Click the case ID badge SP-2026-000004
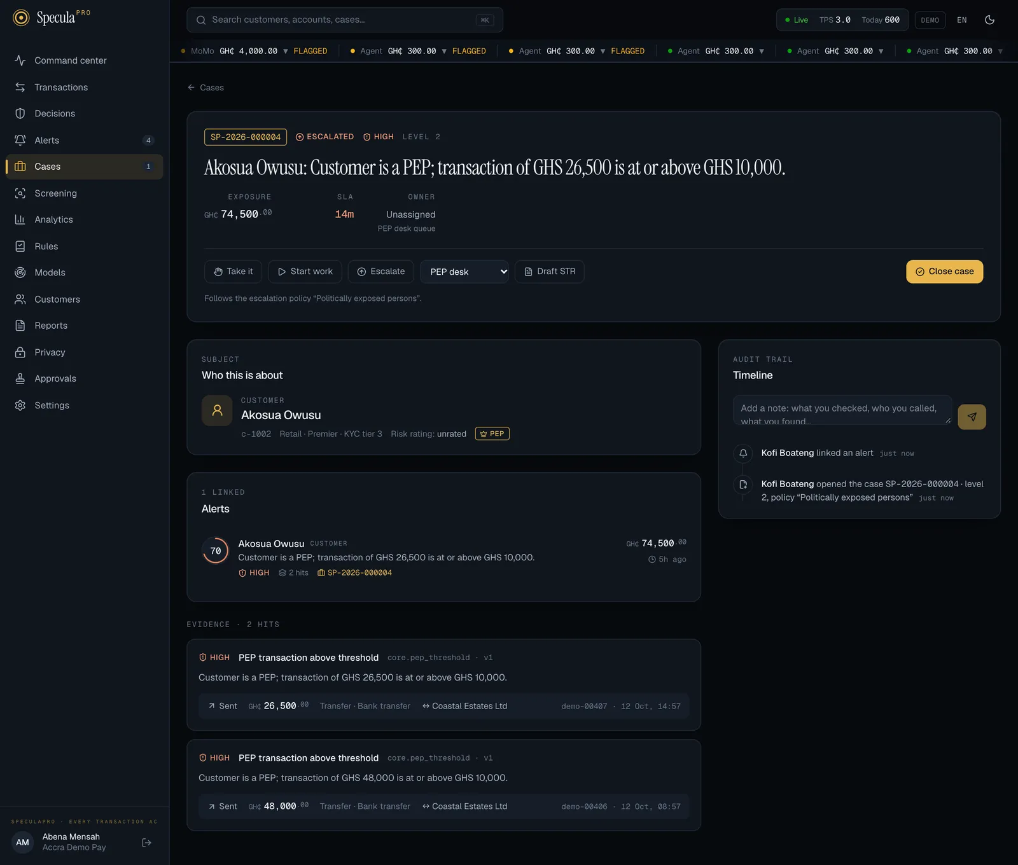 [x=246, y=137]
